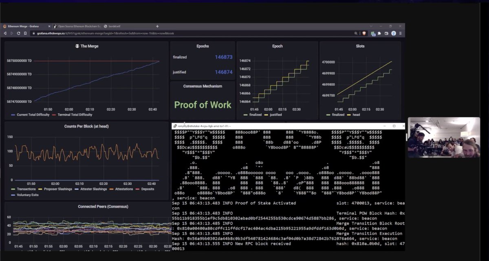The image size is (489, 261).
Task: Click the blue round profile icon
Action: [x=394, y=33]
